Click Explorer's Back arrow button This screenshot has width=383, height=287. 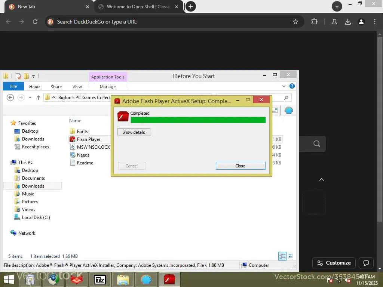10,98
